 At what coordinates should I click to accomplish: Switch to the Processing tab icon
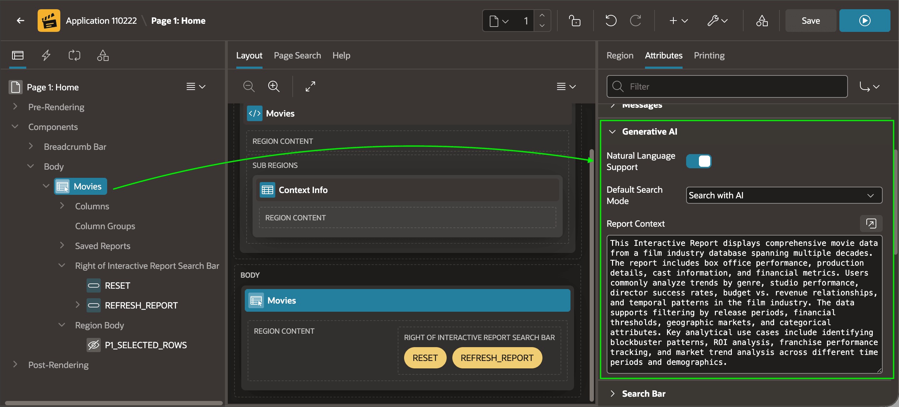(75, 56)
